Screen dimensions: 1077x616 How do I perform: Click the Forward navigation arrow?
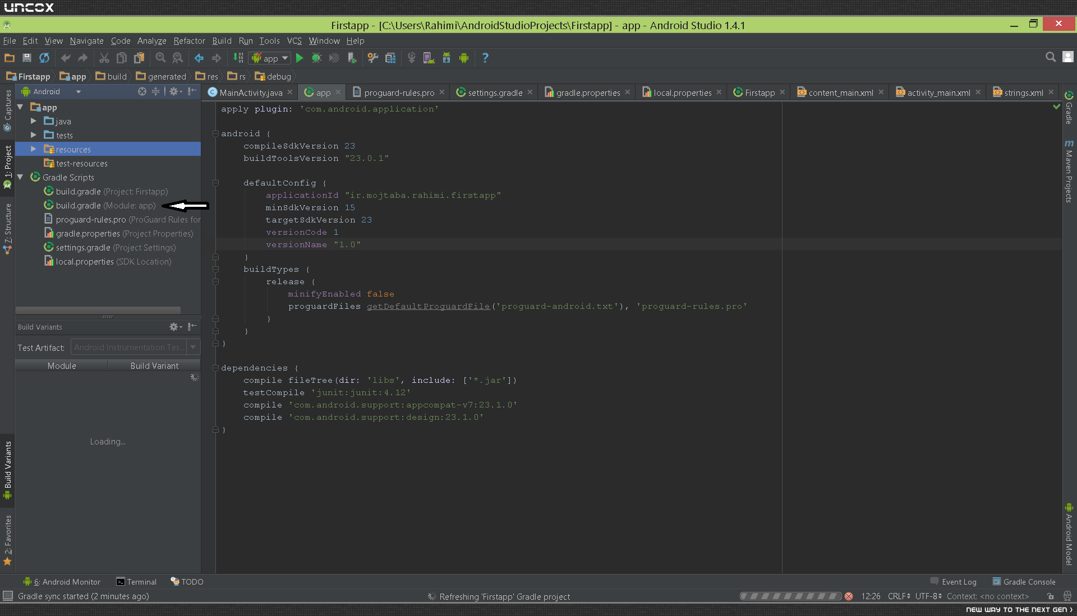pos(217,58)
